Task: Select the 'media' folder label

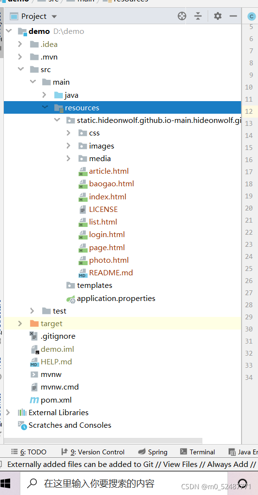Action: (x=100, y=159)
